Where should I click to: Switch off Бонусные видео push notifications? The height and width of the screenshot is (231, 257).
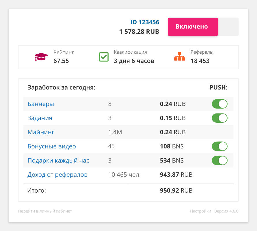219,146
